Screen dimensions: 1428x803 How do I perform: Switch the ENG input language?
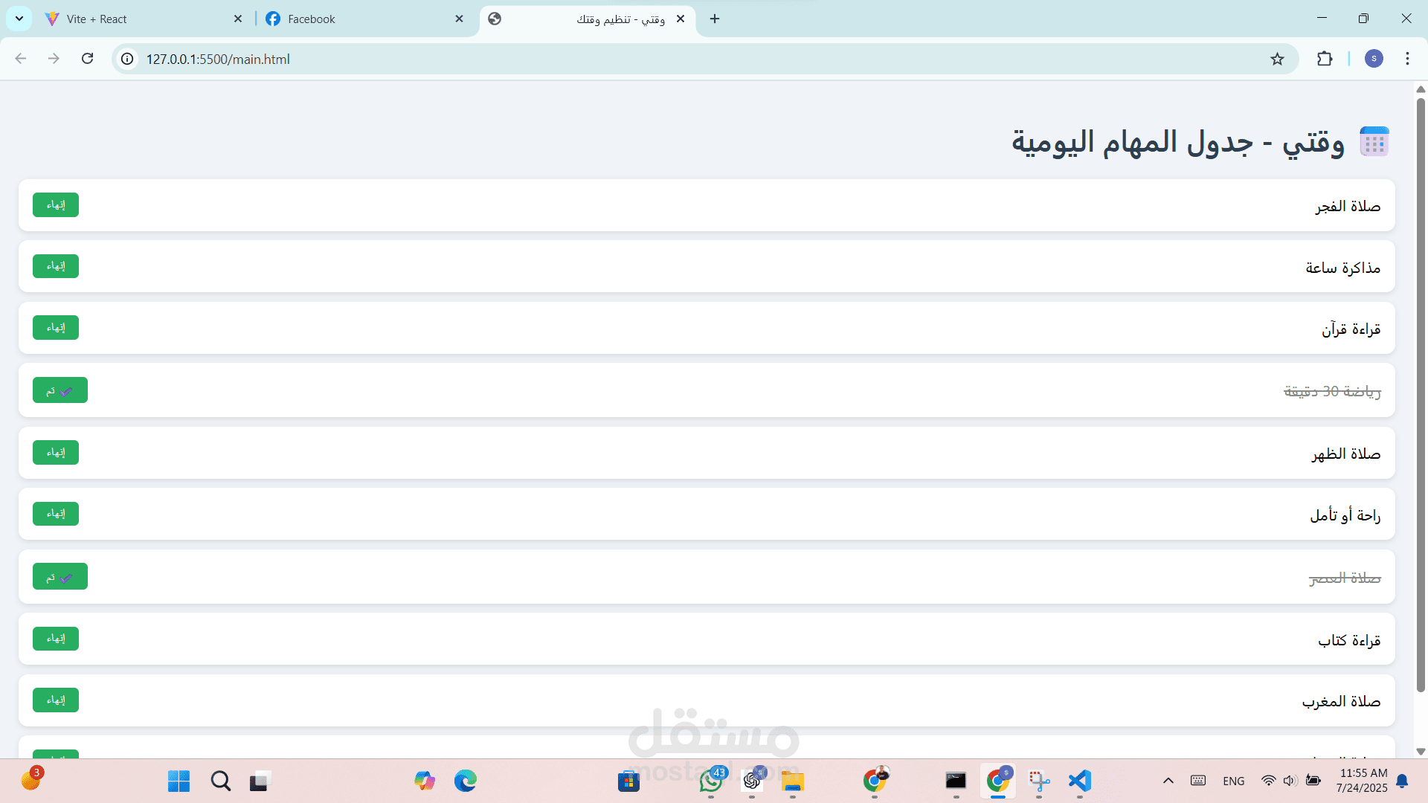1233,781
